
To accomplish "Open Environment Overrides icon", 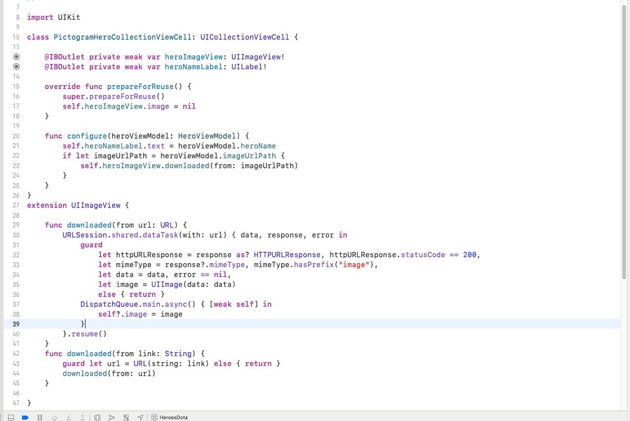I will pos(126,418).
